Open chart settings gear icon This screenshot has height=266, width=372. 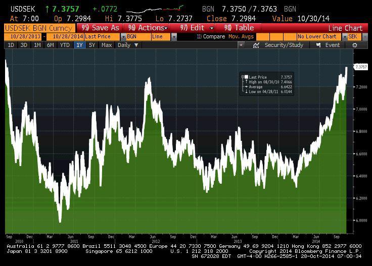tap(355, 45)
